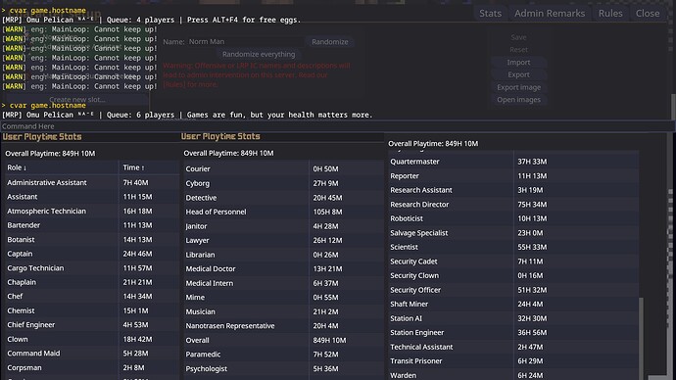Click the Lawyer role row
Screen dimensions: 676x380
[x=283, y=240]
